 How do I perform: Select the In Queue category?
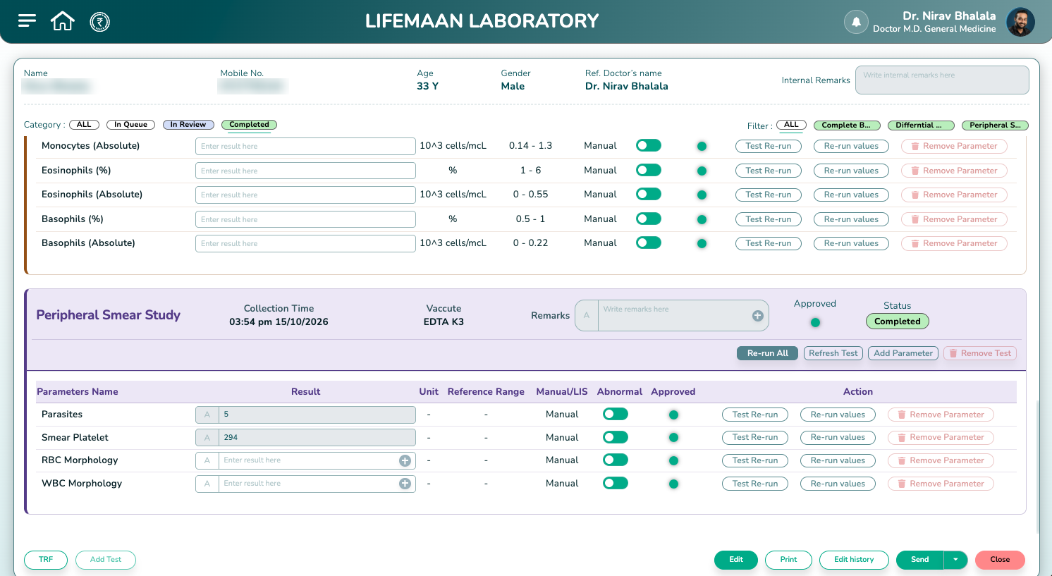tap(130, 125)
